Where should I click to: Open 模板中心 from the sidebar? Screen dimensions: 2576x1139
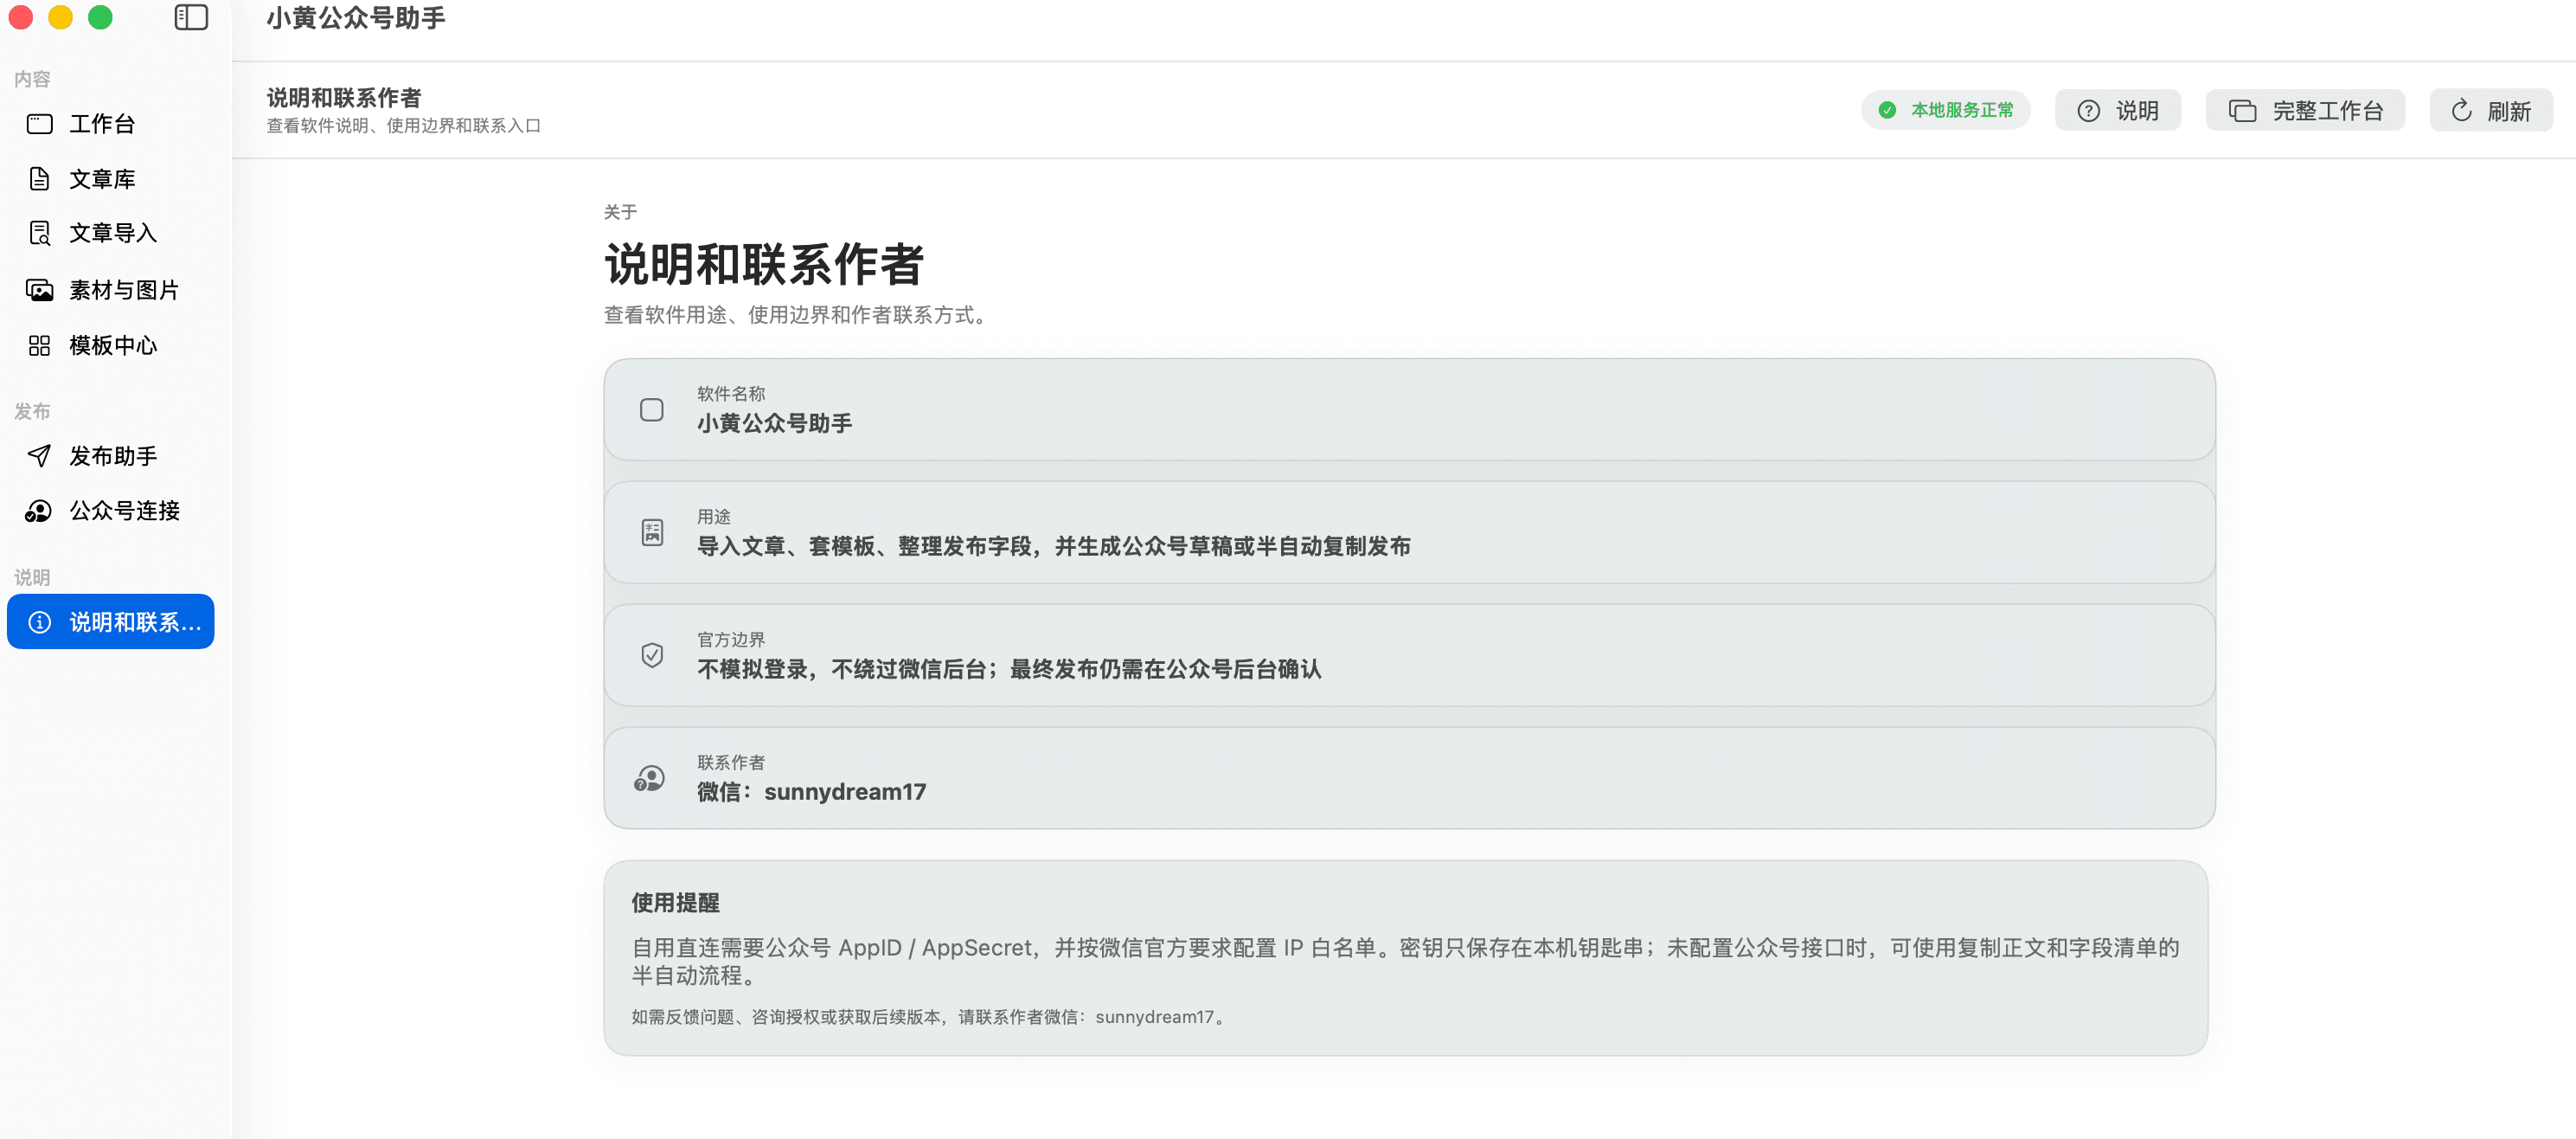tap(110, 345)
